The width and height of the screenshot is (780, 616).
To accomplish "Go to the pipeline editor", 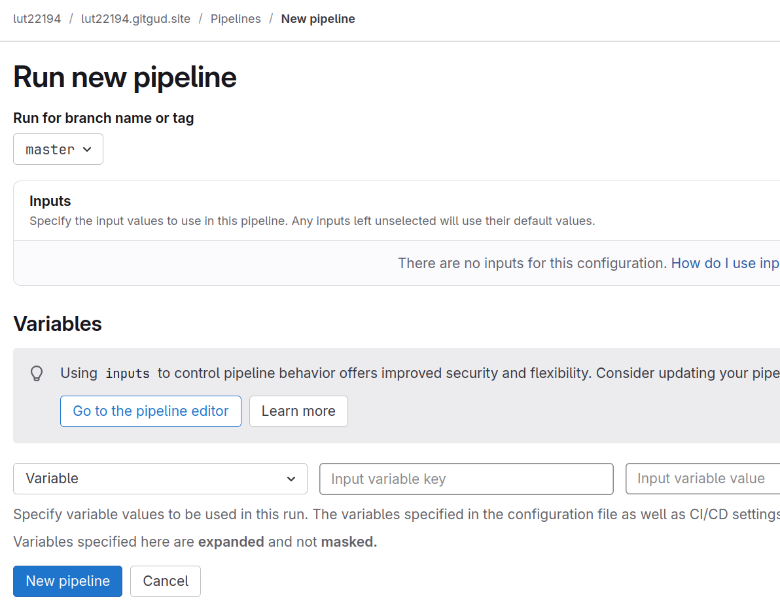I will 151,411.
